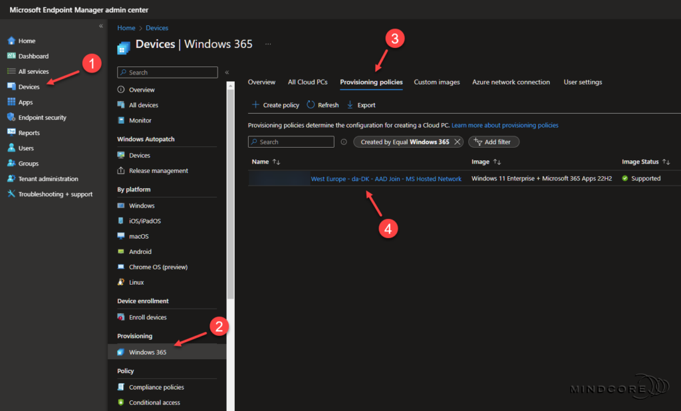This screenshot has height=411, width=681.
Task: Click the Windows 365 provisioning icon
Action: point(121,352)
